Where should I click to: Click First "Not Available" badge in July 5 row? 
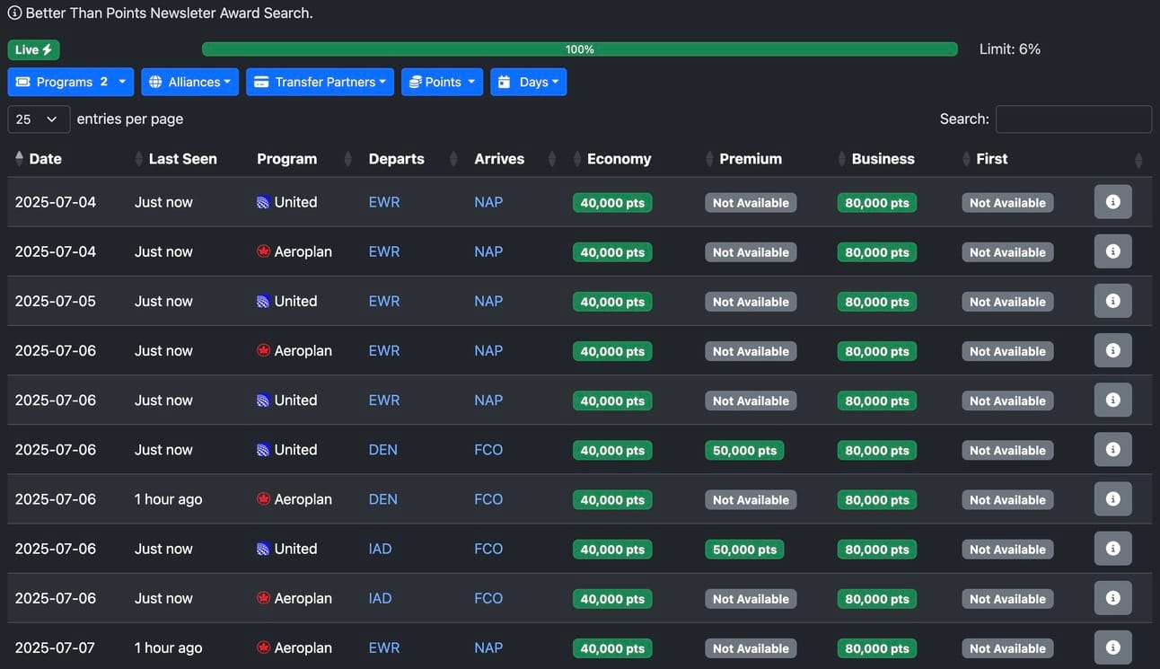(x=1007, y=302)
